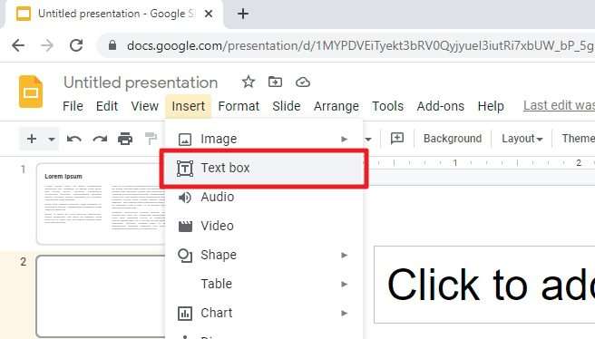Open the Format menu

(239, 106)
